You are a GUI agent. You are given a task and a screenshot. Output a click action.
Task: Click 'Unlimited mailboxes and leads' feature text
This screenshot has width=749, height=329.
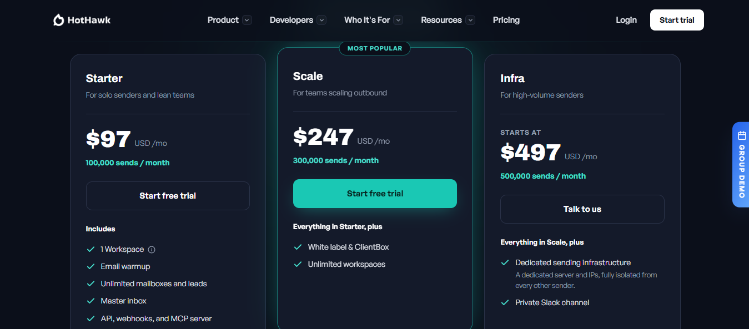[154, 284]
